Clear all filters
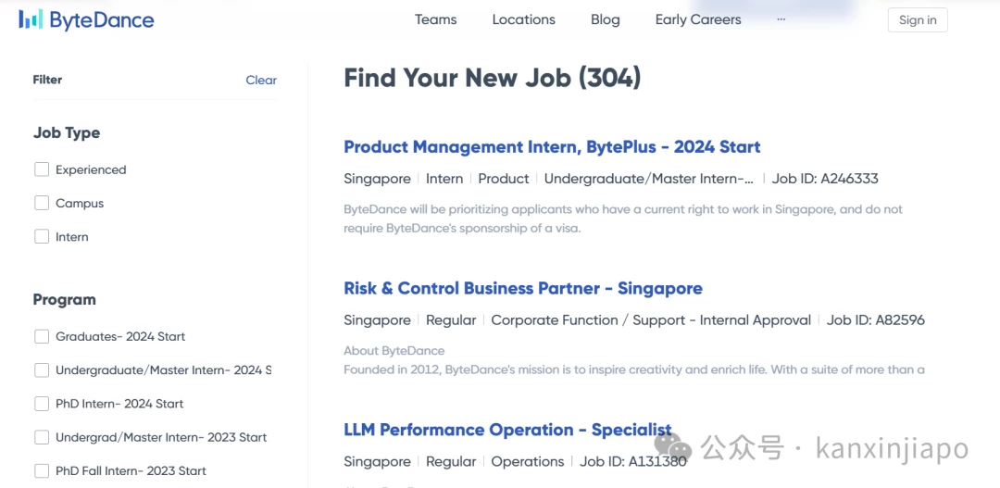The image size is (1000, 488). click(x=261, y=81)
